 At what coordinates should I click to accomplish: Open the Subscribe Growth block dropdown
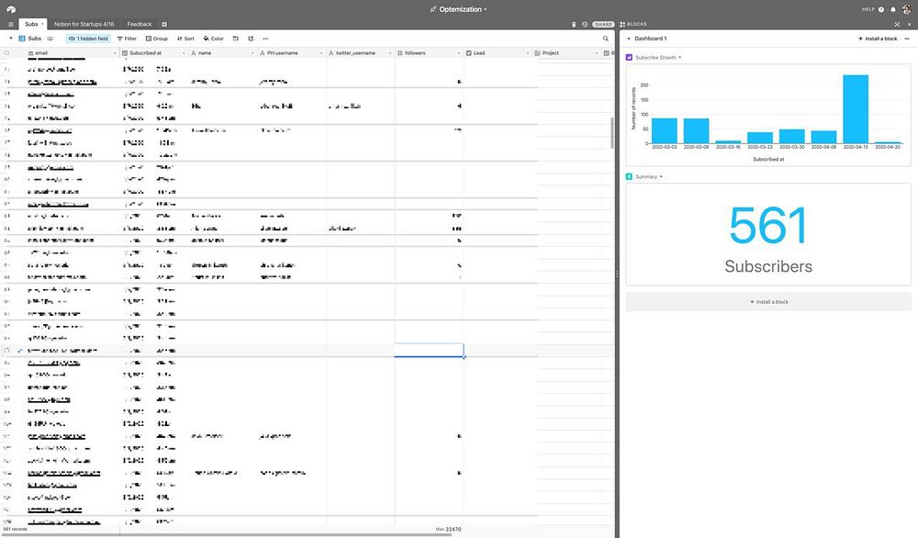[x=679, y=57]
